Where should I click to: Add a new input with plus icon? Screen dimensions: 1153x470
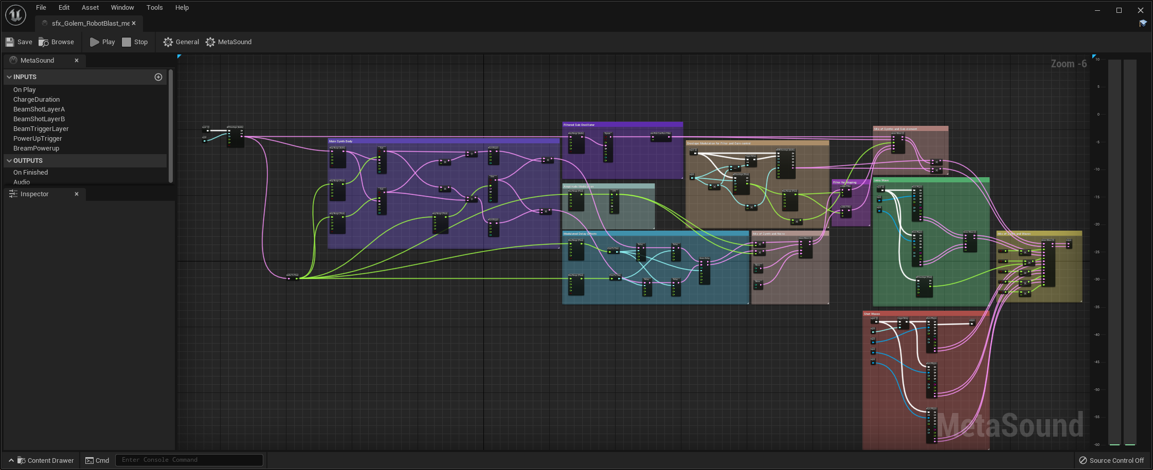tap(158, 77)
